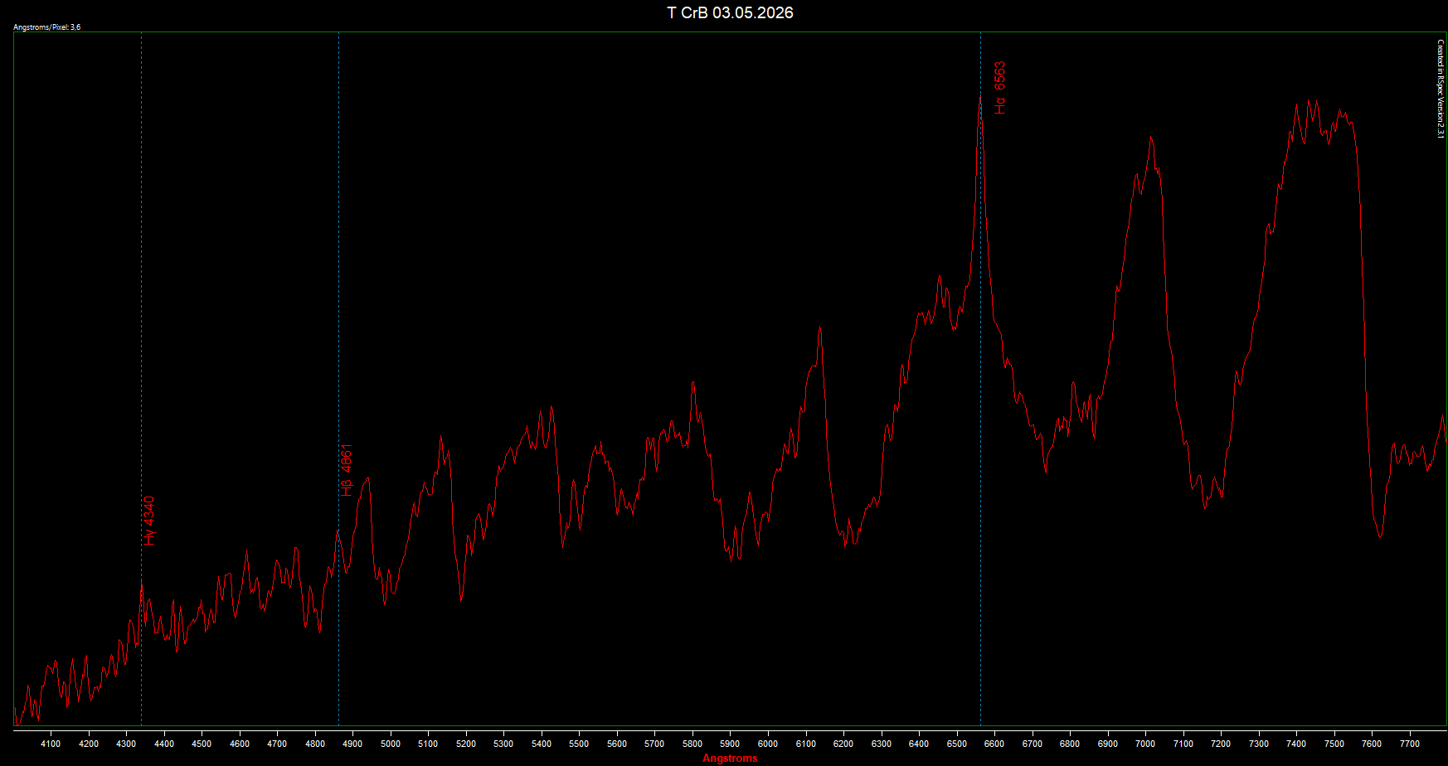Viewport: 1448px width, 766px height.
Task: Click the 7700 axis tick label
Action: (x=1410, y=744)
